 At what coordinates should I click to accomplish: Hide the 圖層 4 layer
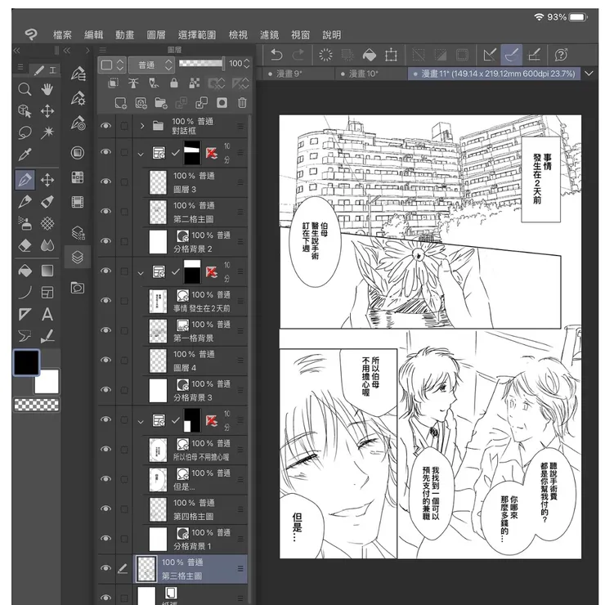click(105, 360)
